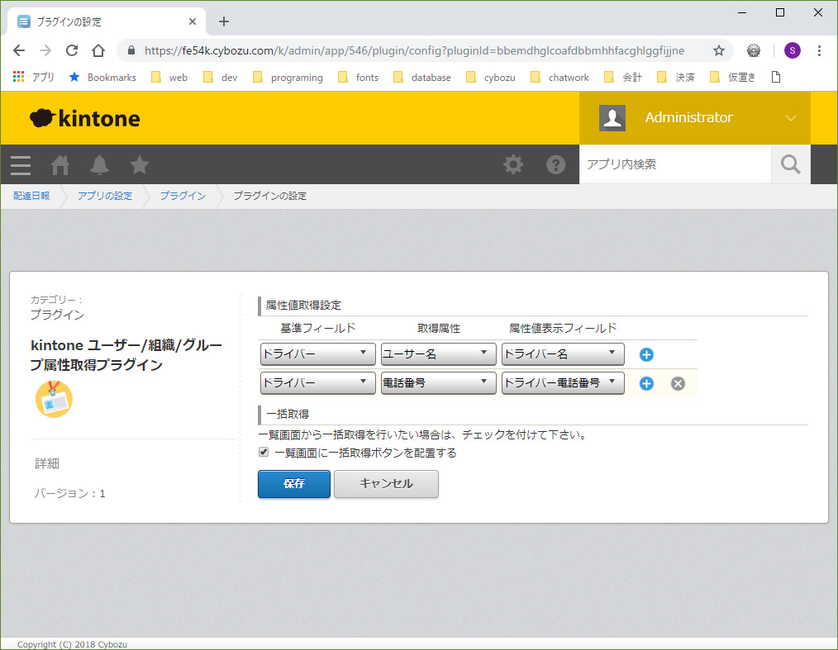Image resolution: width=838 pixels, height=650 pixels.
Task: Add a row after the ユーザー名 row
Action: (x=646, y=354)
